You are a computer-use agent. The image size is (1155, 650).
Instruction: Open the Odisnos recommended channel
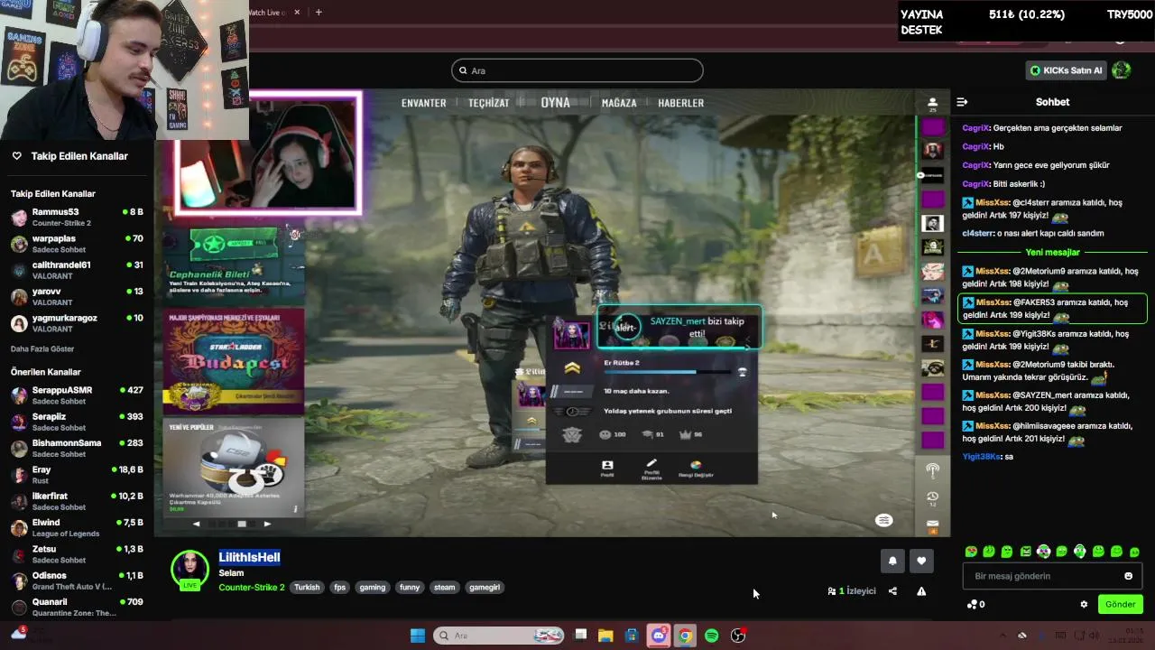click(x=77, y=580)
